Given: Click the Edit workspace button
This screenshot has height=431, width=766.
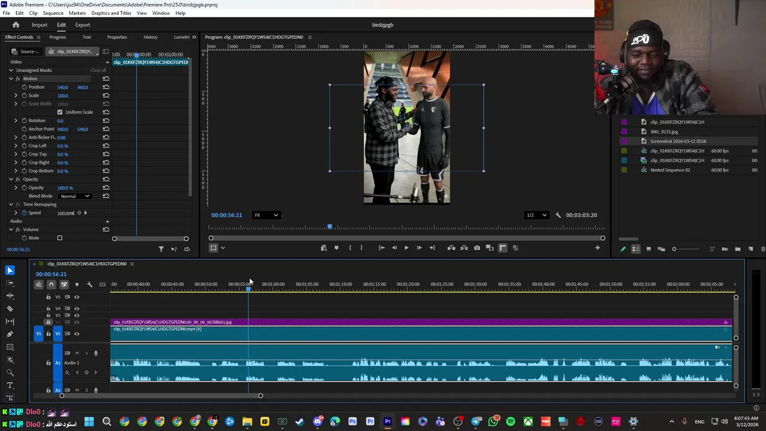Looking at the screenshot, I should pyautogui.click(x=61, y=25).
